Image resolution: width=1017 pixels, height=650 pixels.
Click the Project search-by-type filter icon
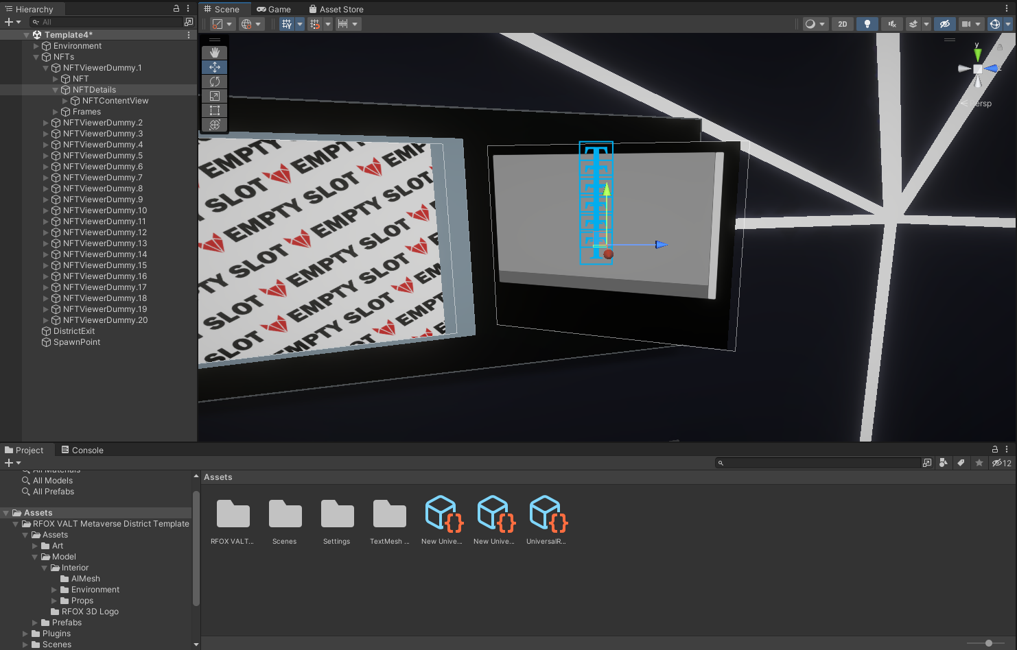944,463
